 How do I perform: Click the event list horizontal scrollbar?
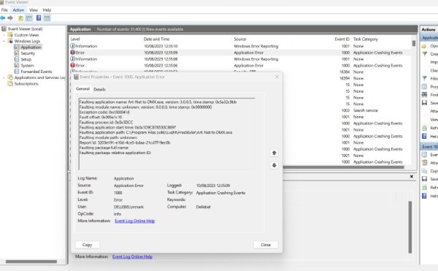(343, 167)
